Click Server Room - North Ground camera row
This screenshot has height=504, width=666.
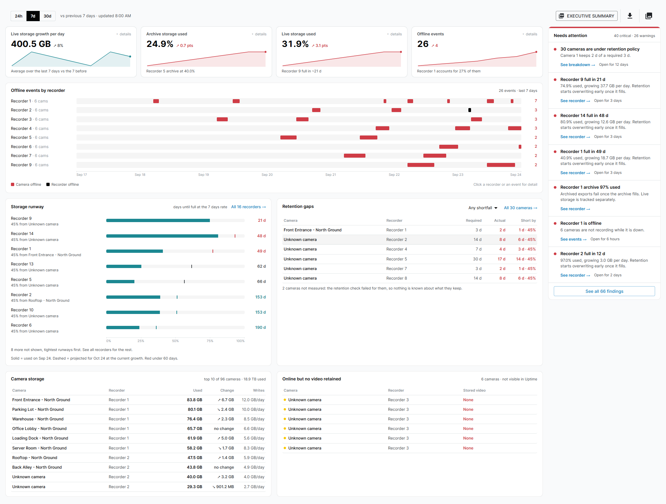(138, 448)
